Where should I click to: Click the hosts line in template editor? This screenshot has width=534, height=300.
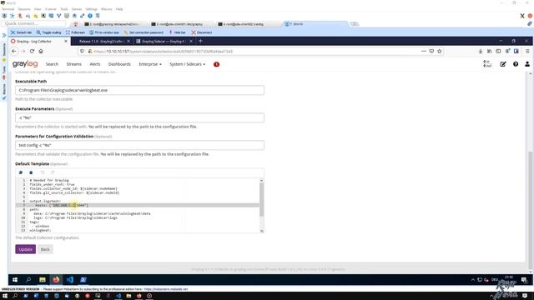(138, 205)
